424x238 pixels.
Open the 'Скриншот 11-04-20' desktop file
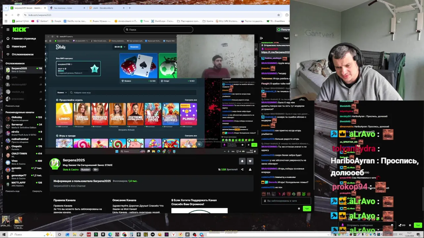click(18, 222)
